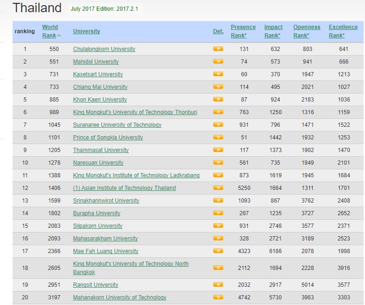Open details icon for Burapha University
Viewport: 365px width, 305px height.
pyautogui.click(x=218, y=213)
